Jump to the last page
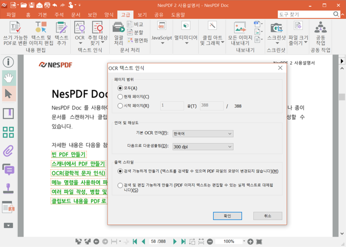 coord(183,241)
